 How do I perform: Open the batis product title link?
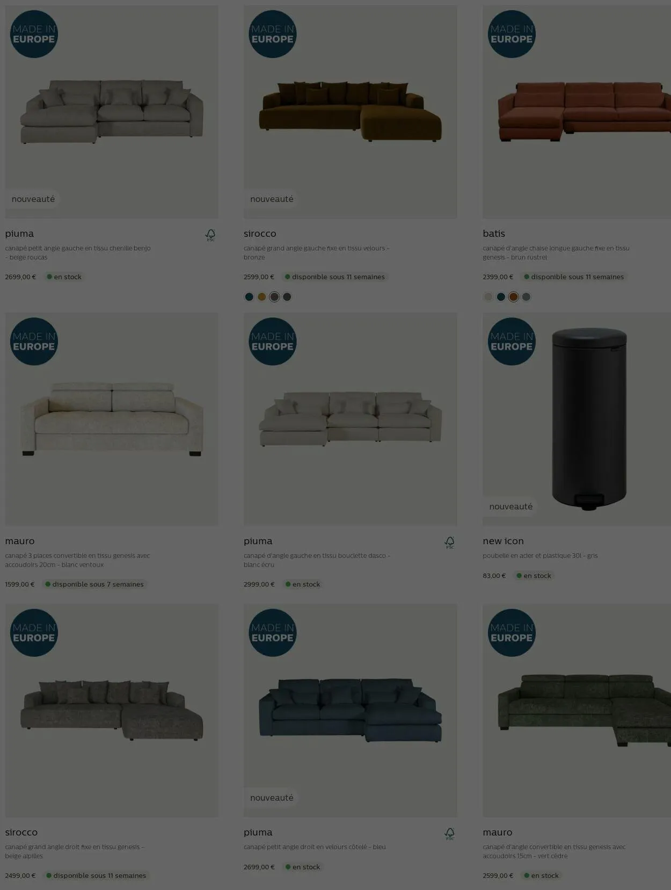(494, 234)
